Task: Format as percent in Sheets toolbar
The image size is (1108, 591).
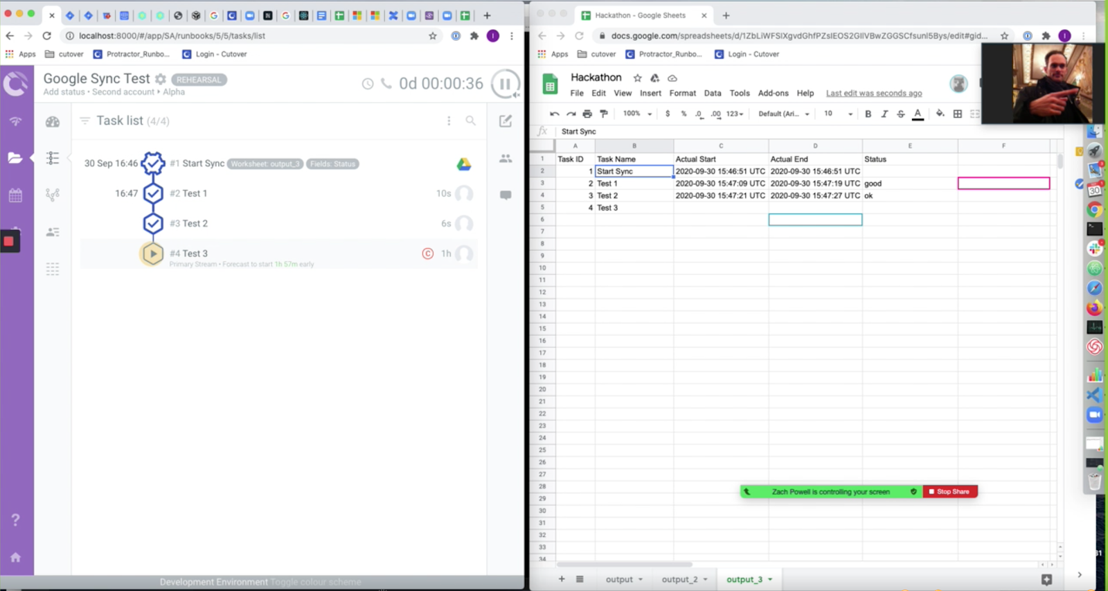Action: pyautogui.click(x=683, y=114)
